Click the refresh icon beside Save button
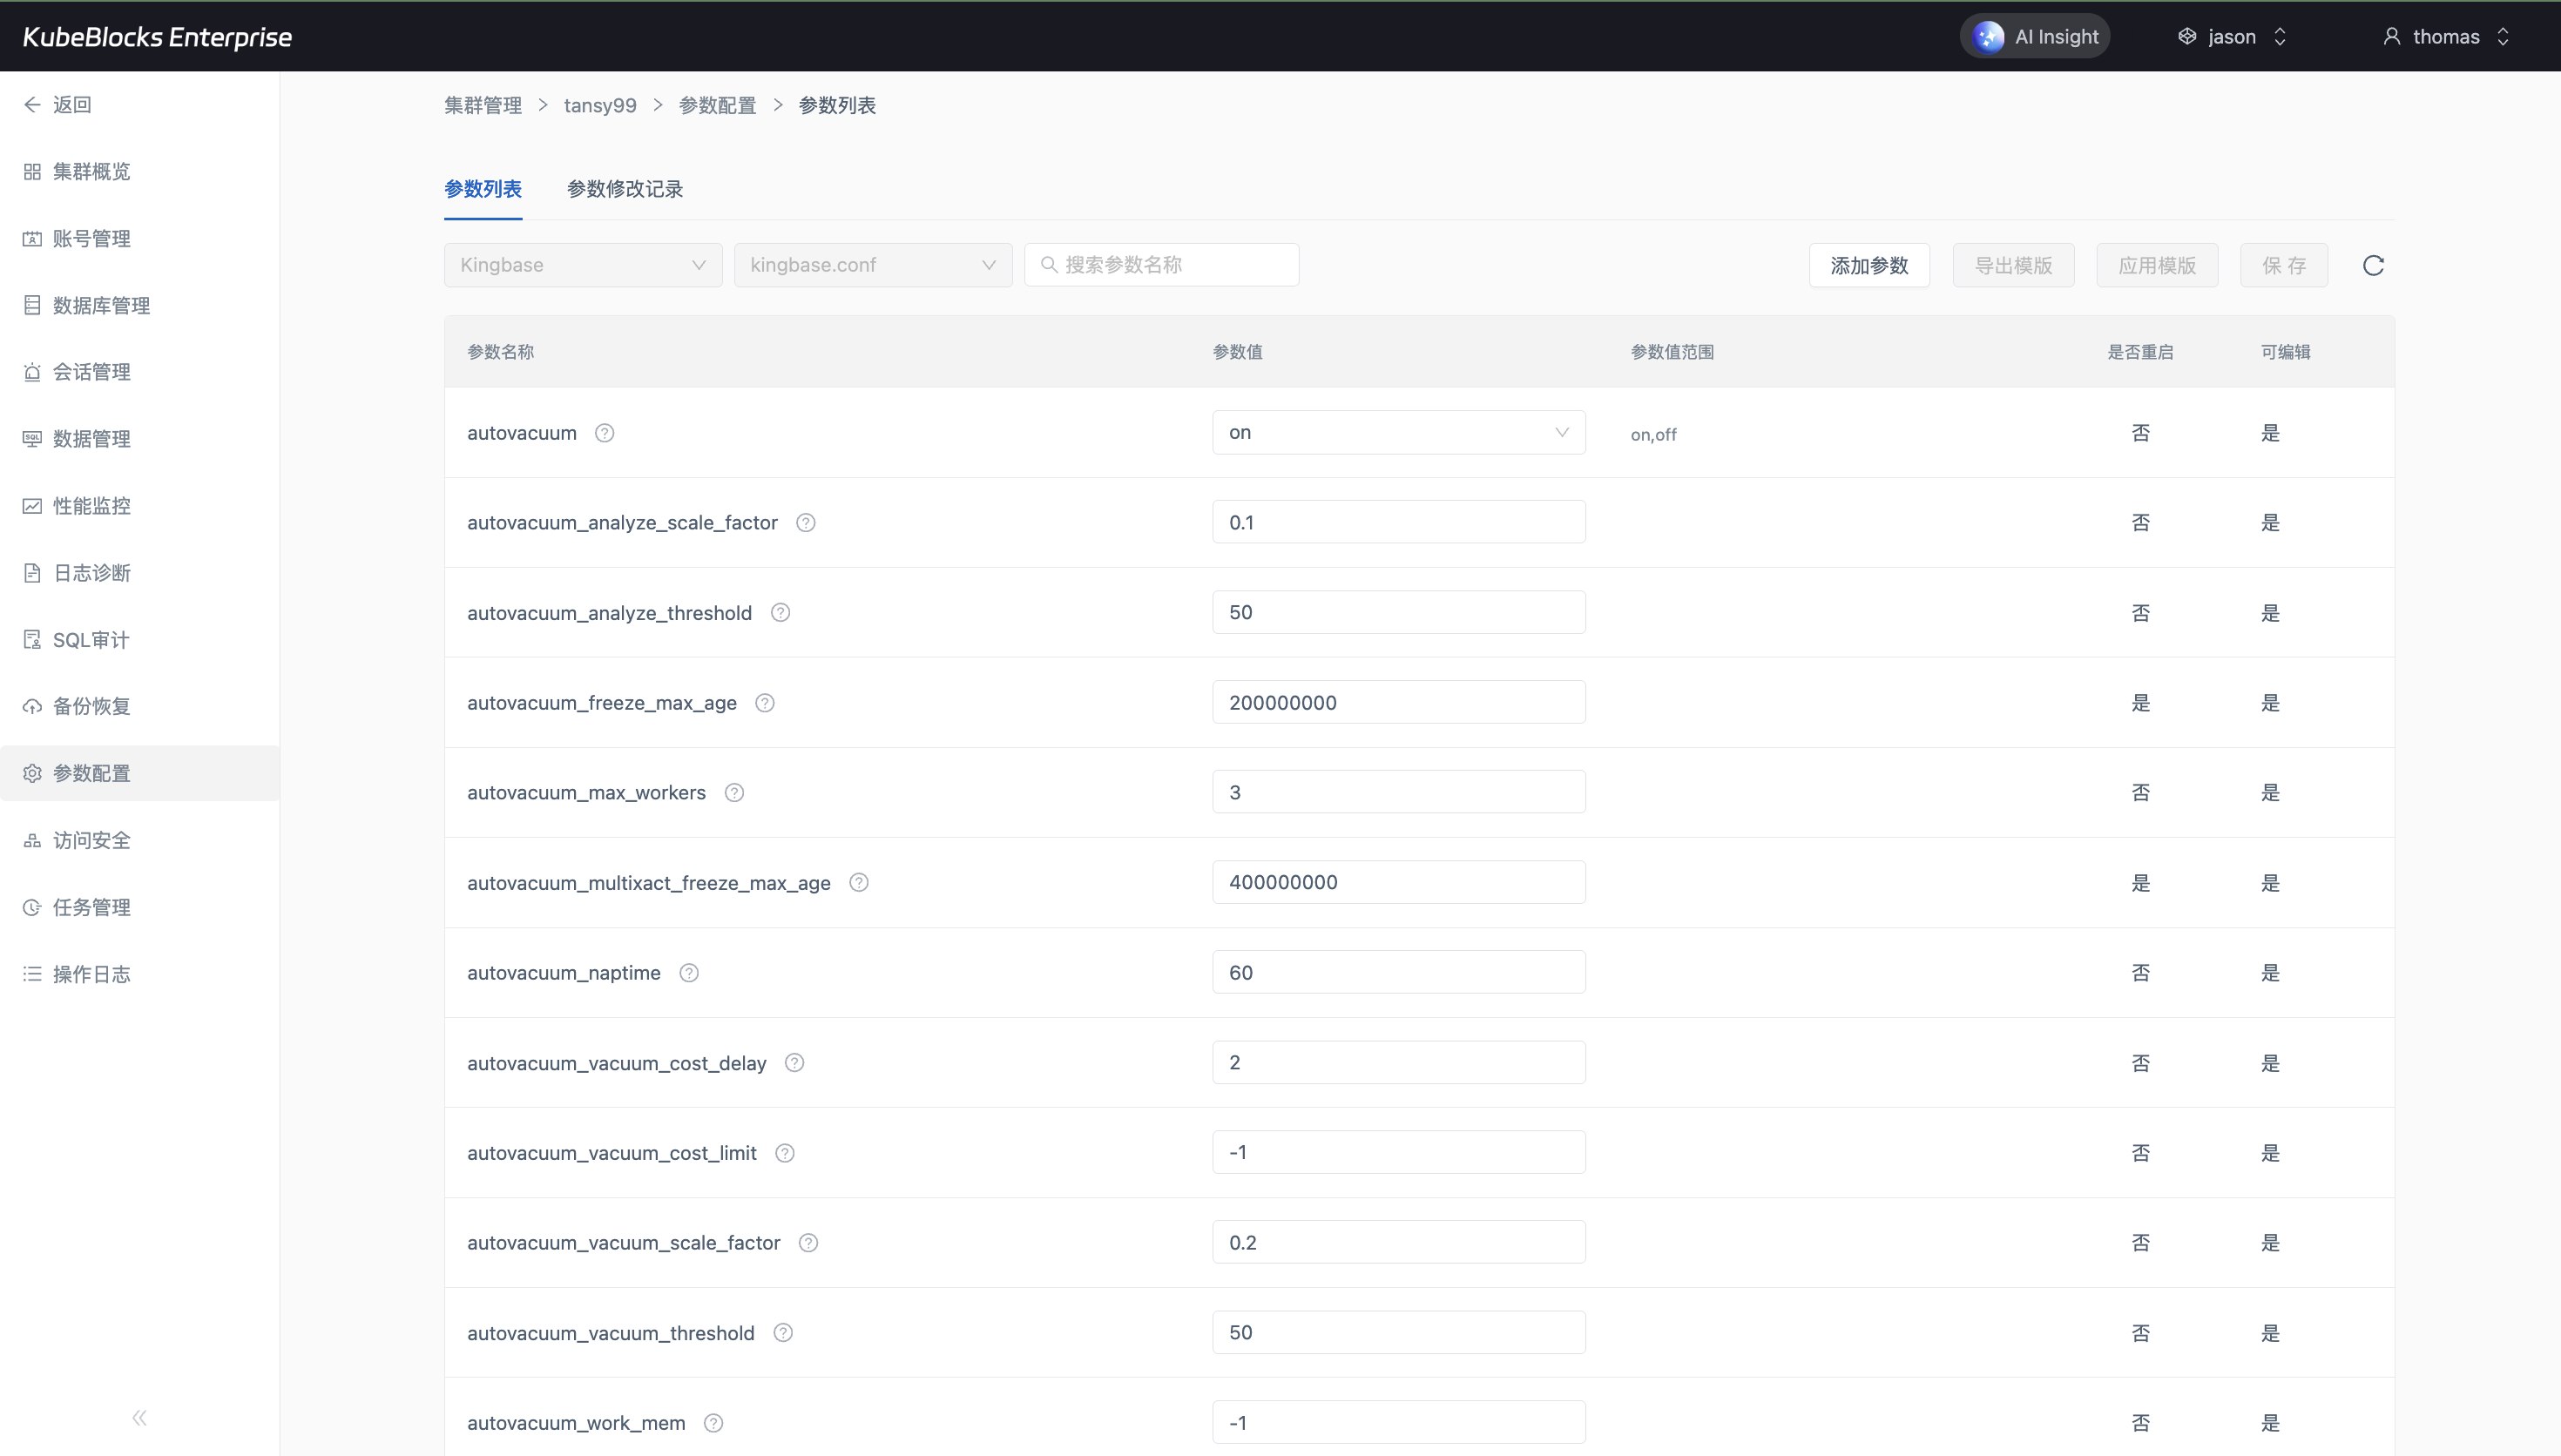Screen dimensions: 2561x1456 pos(2373,265)
